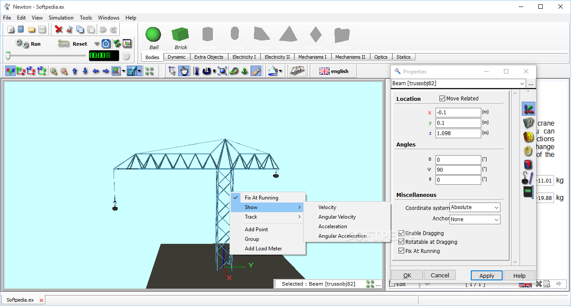Viewport: 571px width, 306px height.
Task: Click the blue stopwatch timer icon
Action: click(106, 43)
